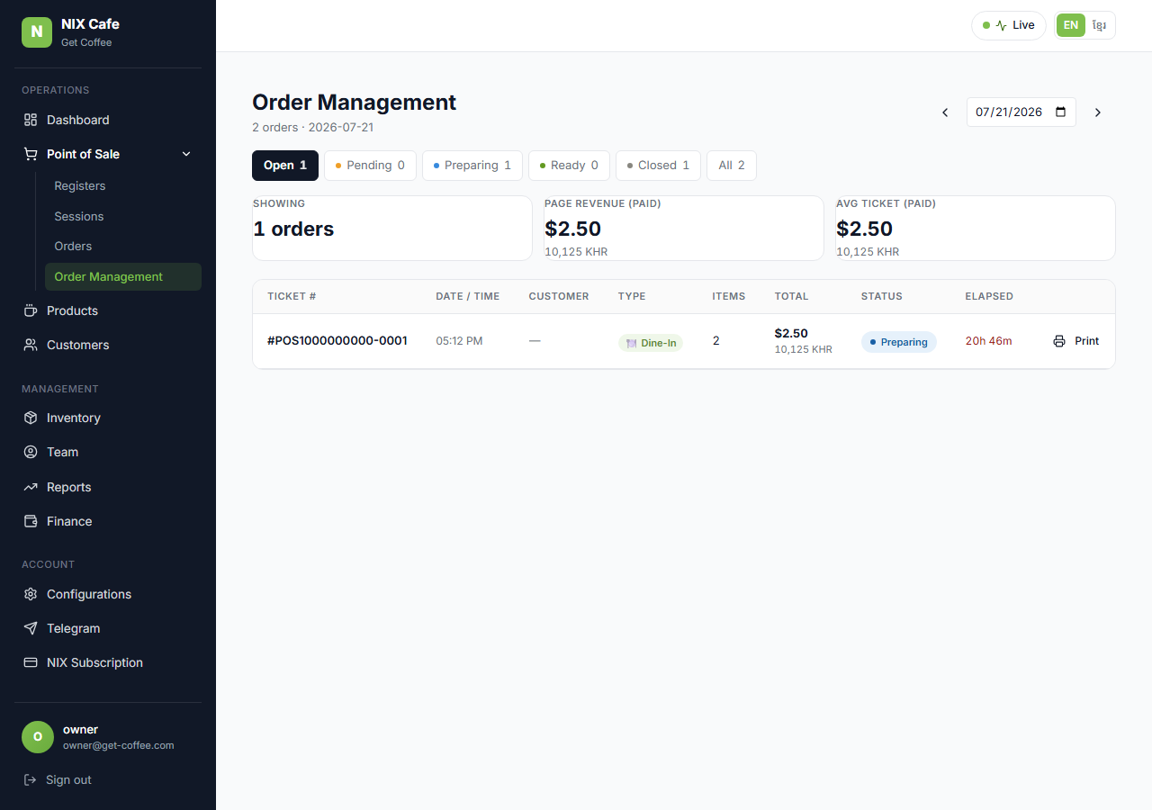Click the Configurations gear icon

pos(31,594)
